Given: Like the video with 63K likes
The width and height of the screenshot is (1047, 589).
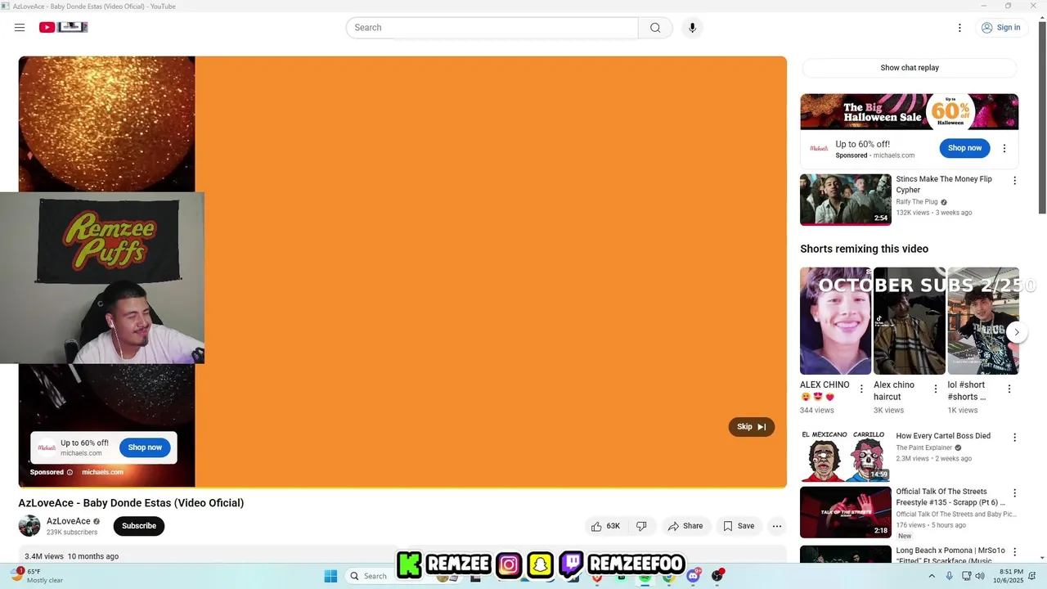Looking at the screenshot, I should click(x=605, y=526).
